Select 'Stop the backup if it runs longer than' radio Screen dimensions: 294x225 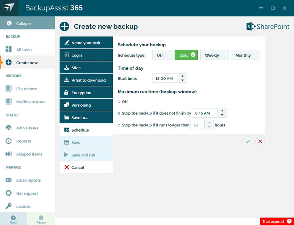click(119, 125)
